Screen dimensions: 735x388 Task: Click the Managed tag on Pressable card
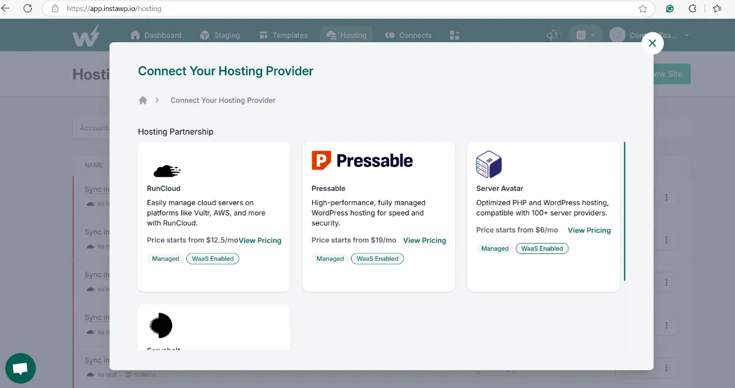pyautogui.click(x=330, y=259)
